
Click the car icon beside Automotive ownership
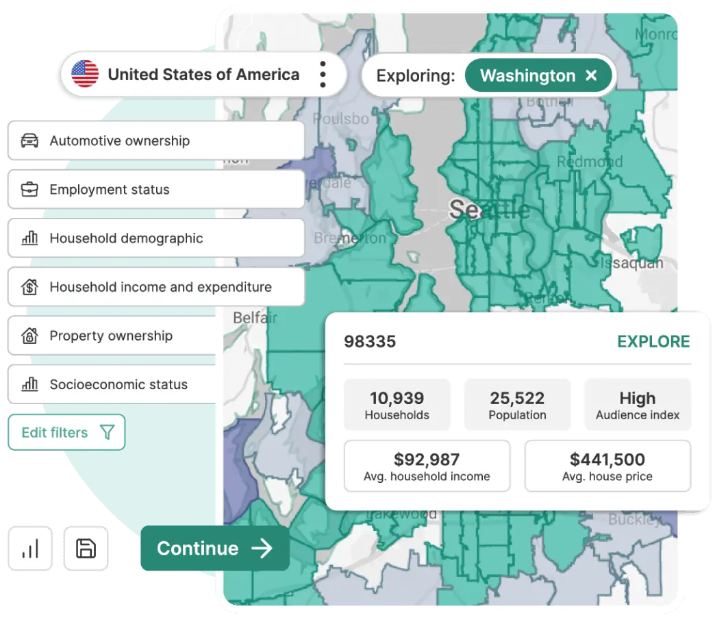pyautogui.click(x=29, y=140)
